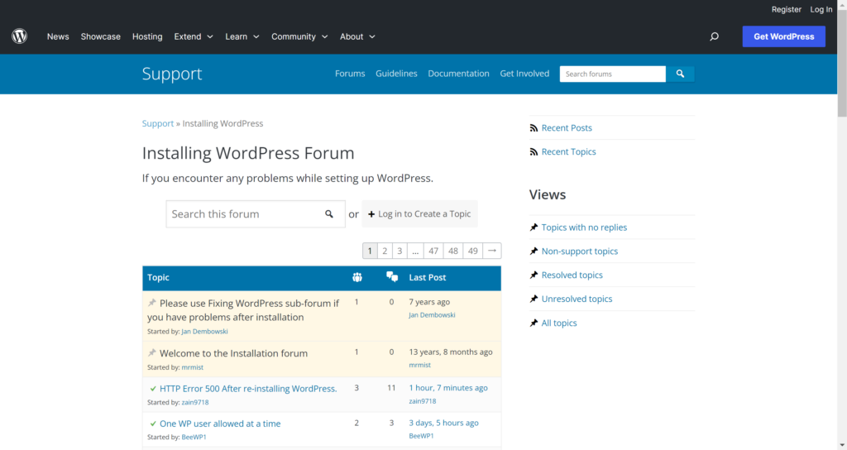The image size is (847, 450).
Task: Open the News menu item
Action: pos(58,36)
